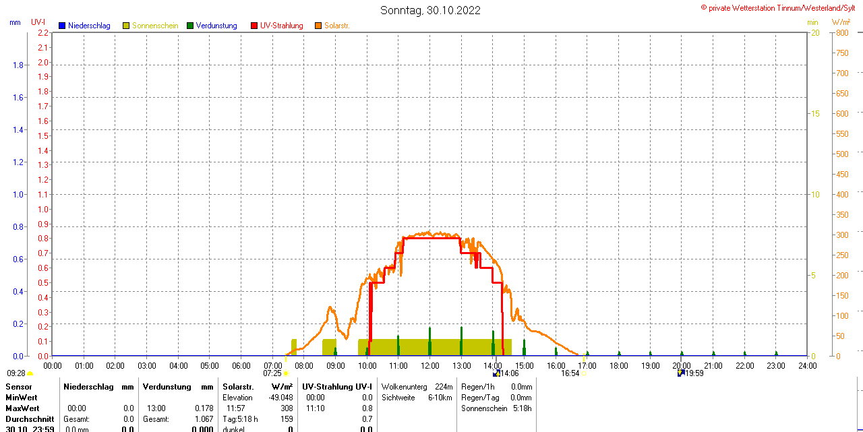Click the green Verdunstung legend square
The width and height of the screenshot is (863, 432).
[x=190, y=26]
